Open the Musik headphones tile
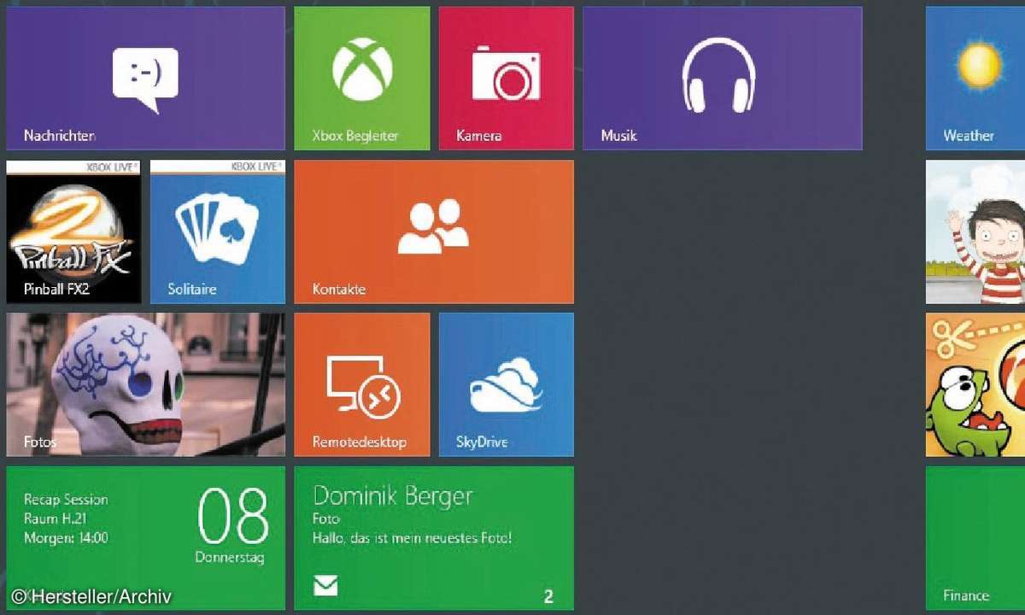This screenshot has height=615, width=1025. pos(723,79)
